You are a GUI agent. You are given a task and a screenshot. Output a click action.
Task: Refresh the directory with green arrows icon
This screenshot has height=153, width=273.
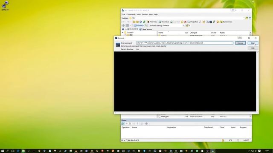[x=144, y=22]
